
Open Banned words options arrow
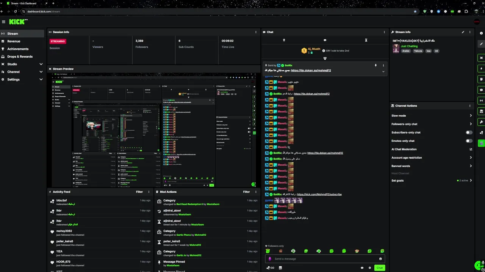click(471, 166)
